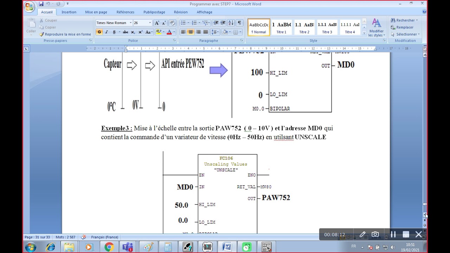Shrink font size with decrease font icon
Screen dimensions: 450x253
(x=163, y=23)
